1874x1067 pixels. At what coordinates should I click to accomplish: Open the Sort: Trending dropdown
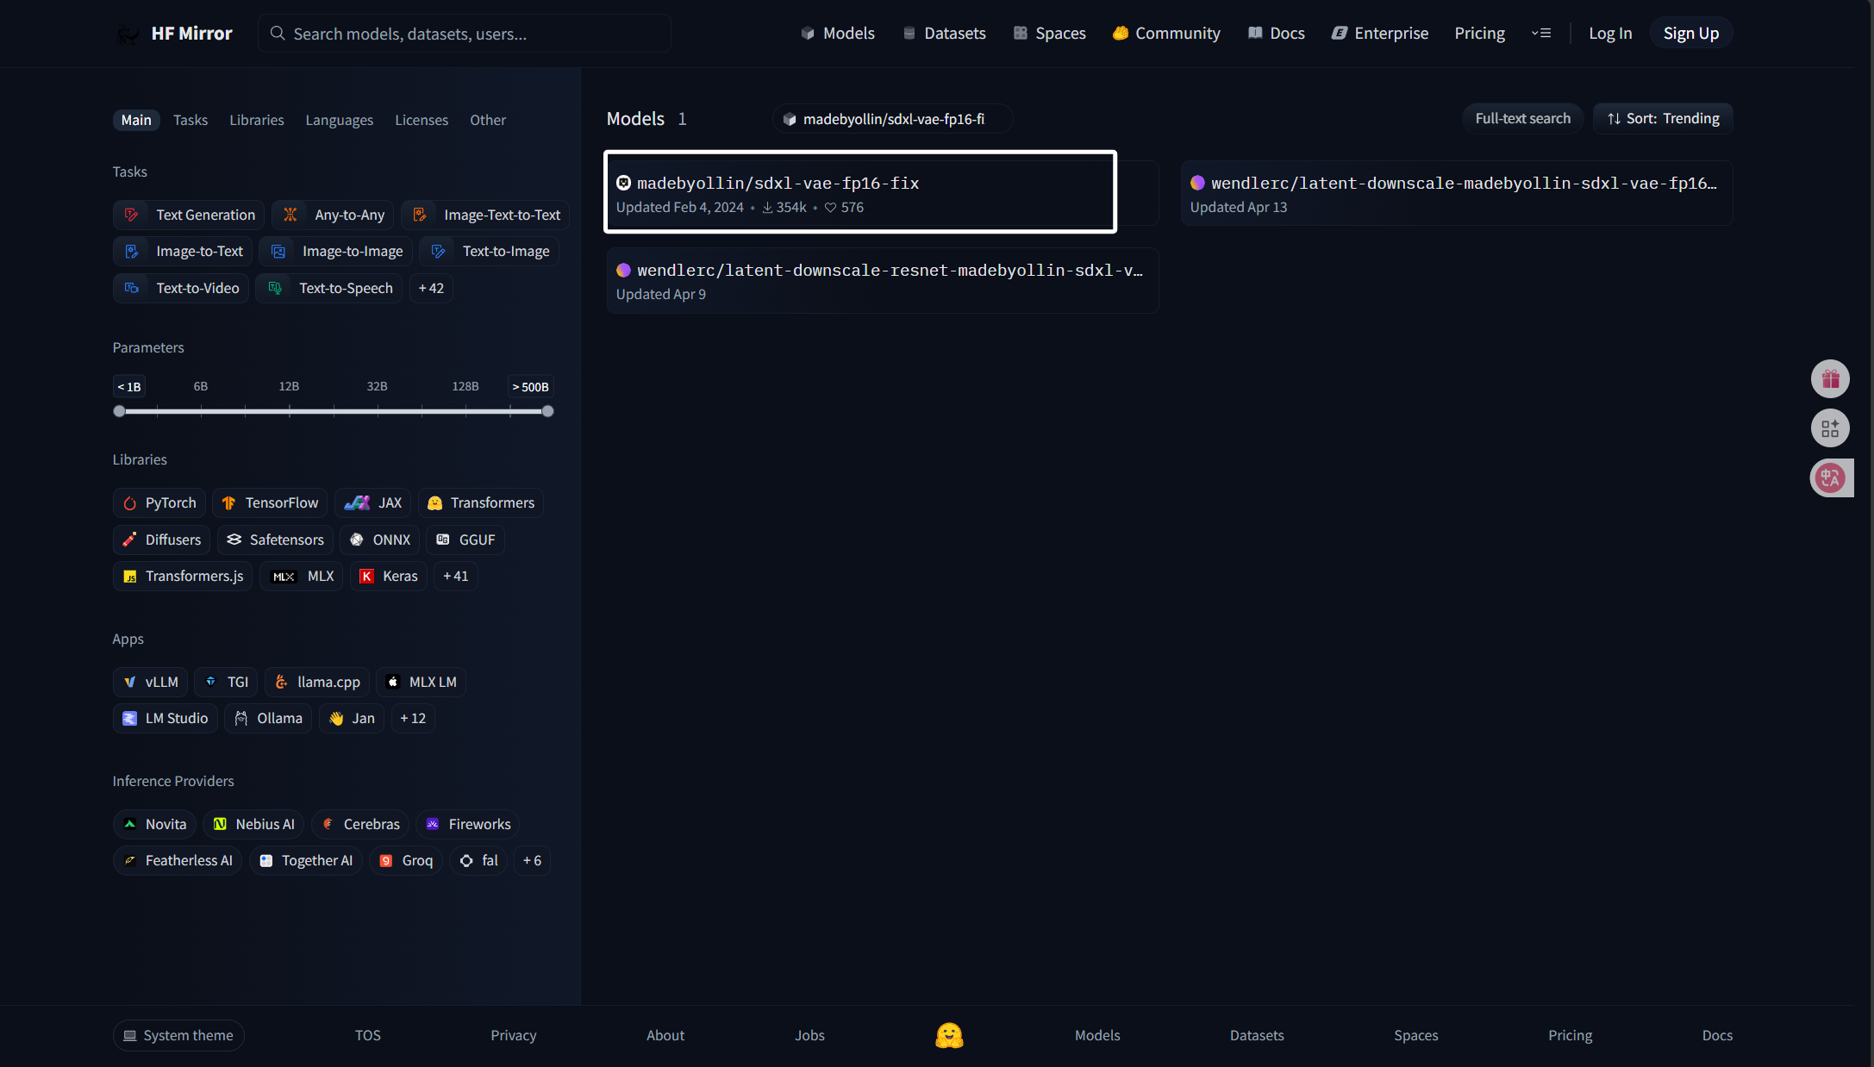1663,118
